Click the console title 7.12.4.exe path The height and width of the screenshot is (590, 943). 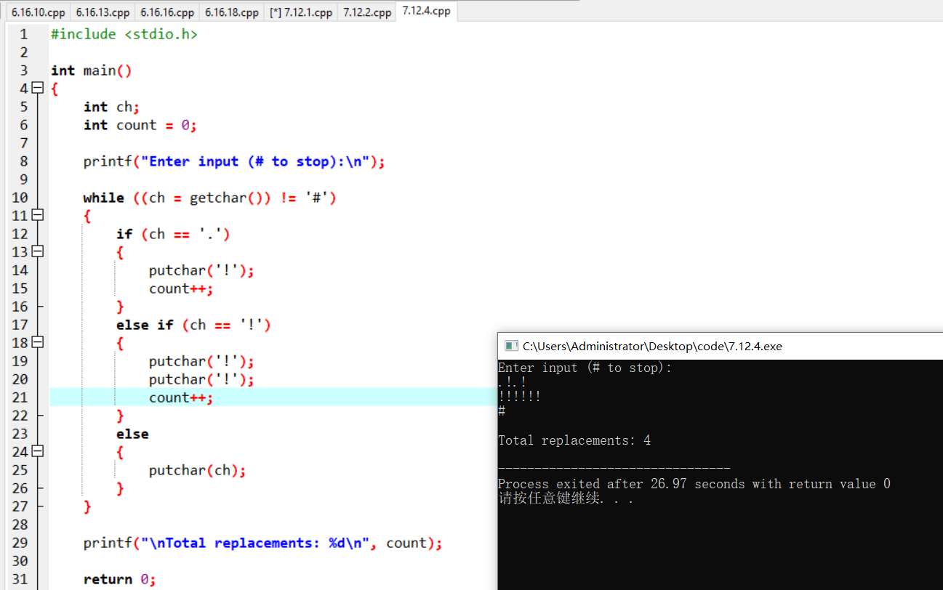652,347
